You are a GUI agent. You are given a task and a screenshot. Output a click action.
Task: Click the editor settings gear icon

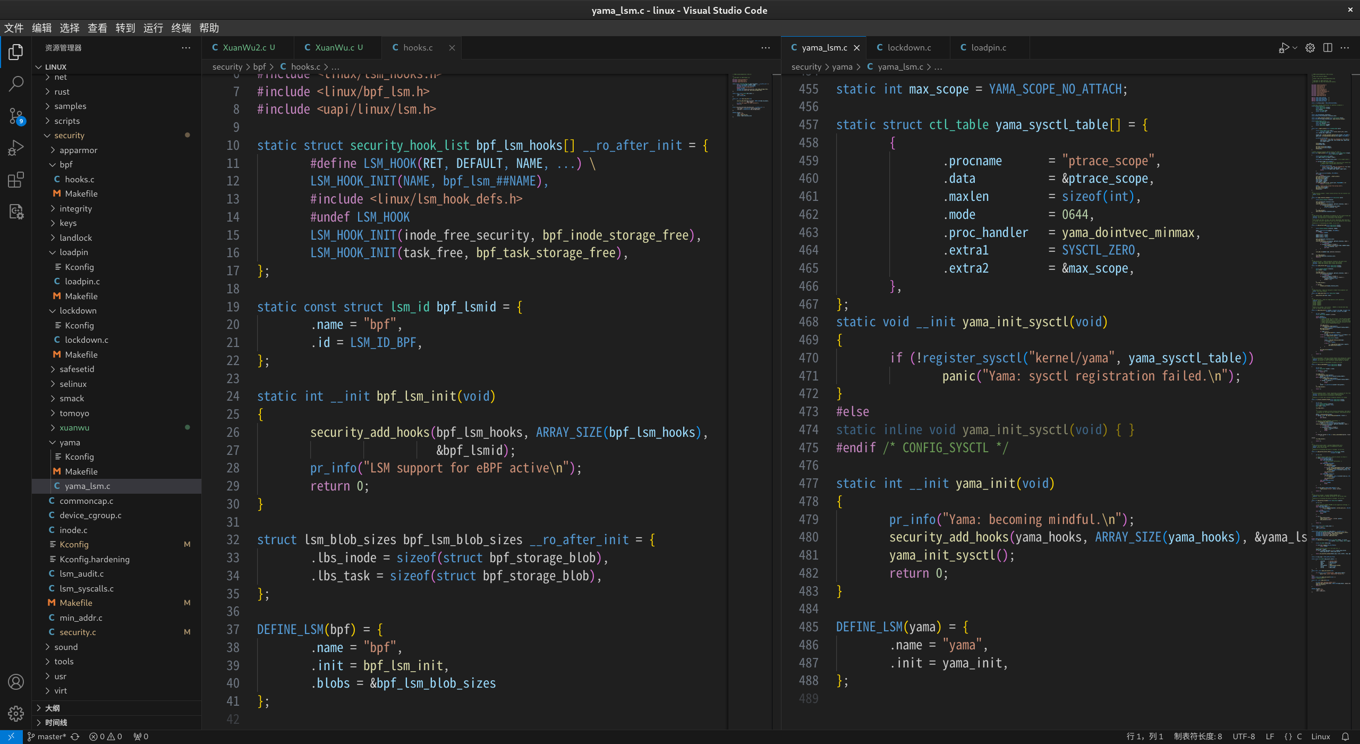coord(1310,48)
